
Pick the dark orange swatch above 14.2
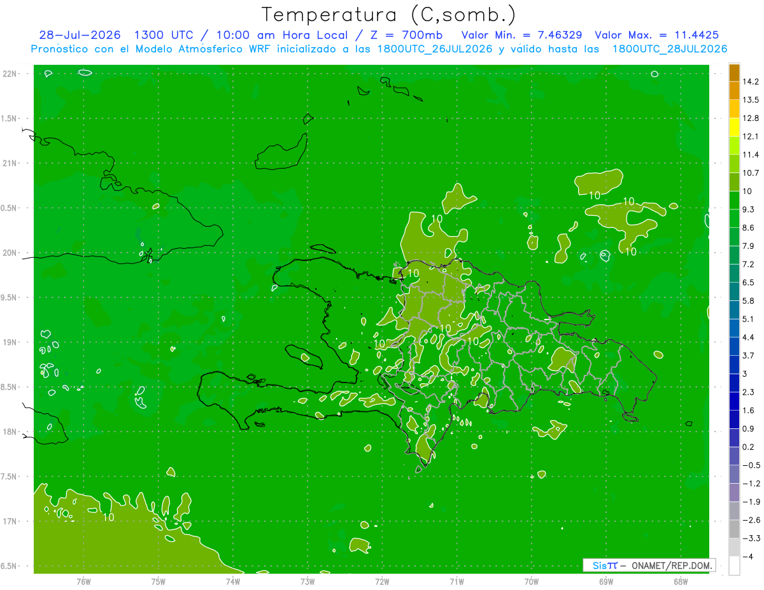click(x=734, y=73)
